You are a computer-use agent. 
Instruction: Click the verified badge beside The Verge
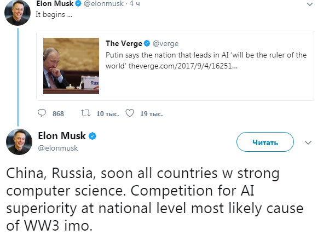click(x=147, y=43)
